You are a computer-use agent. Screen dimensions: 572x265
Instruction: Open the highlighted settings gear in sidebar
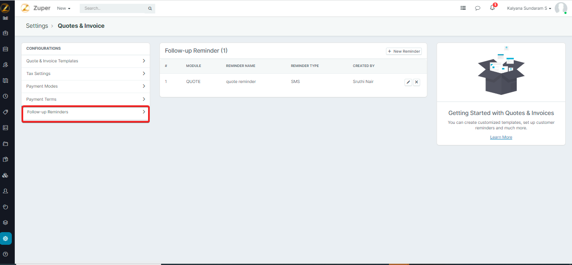5,238
